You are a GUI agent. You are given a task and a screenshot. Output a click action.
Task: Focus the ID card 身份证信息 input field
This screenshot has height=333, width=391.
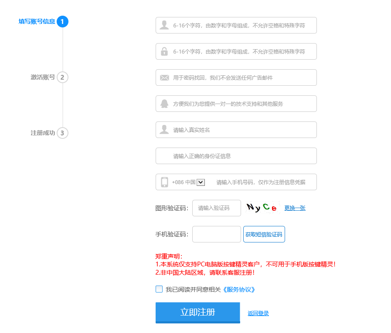coord(236,156)
